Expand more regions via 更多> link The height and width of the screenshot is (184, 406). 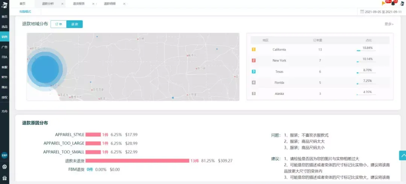click(389, 24)
